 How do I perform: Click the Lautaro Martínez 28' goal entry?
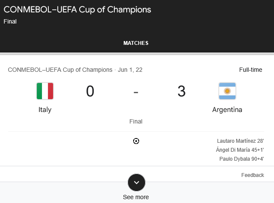point(241,141)
